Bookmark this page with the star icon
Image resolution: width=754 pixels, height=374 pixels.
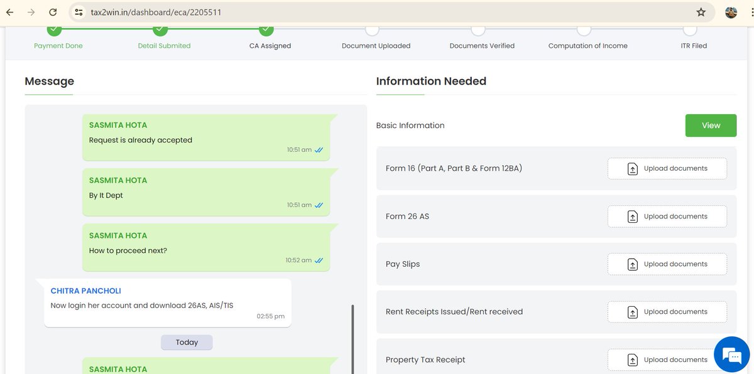click(701, 12)
